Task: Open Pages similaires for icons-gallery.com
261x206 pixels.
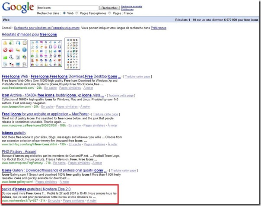Action: coord(46,182)
